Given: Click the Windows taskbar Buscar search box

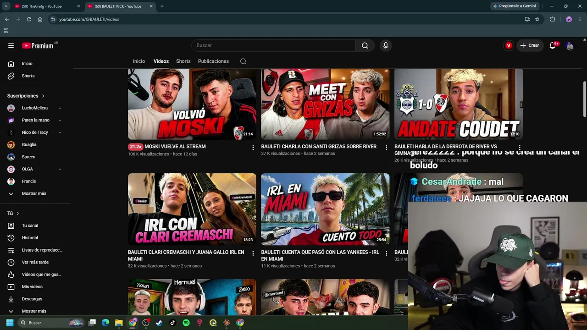Looking at the screenshot, I should tap(51, 323).
